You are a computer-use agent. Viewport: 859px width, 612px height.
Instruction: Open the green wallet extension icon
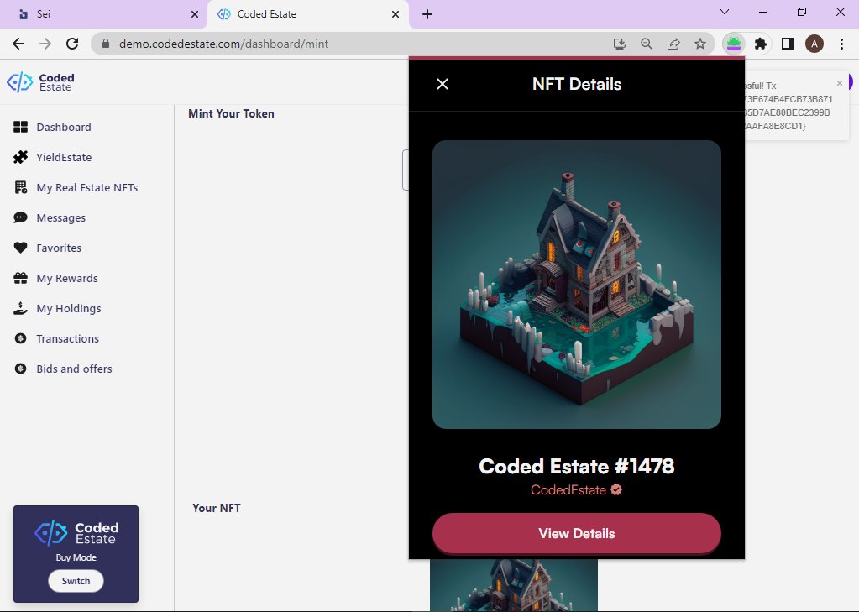[x=734, y=44]
